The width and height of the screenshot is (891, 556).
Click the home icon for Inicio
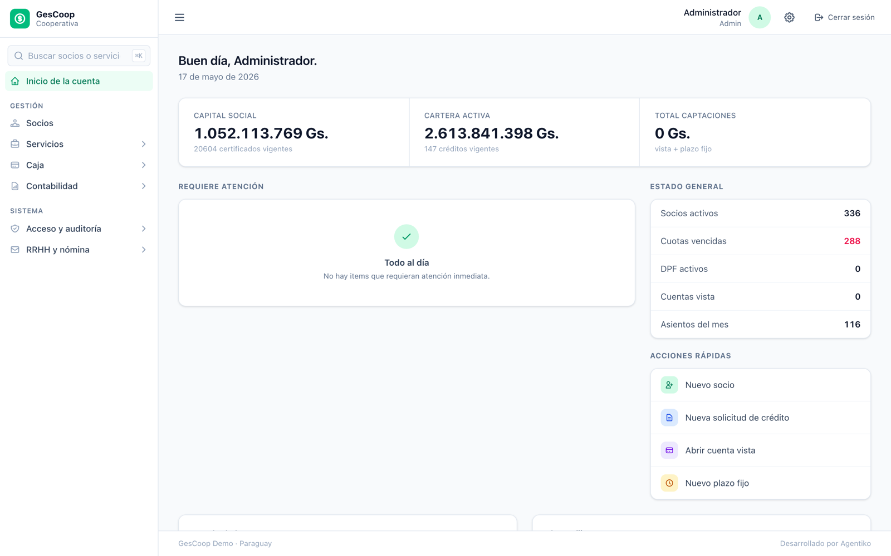(x=15, y=81)
